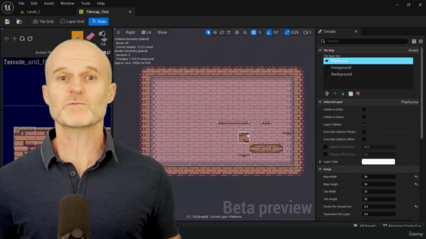Open the Edit menu
Viewport: 426px width, 239px height.
tap(34, 3)
